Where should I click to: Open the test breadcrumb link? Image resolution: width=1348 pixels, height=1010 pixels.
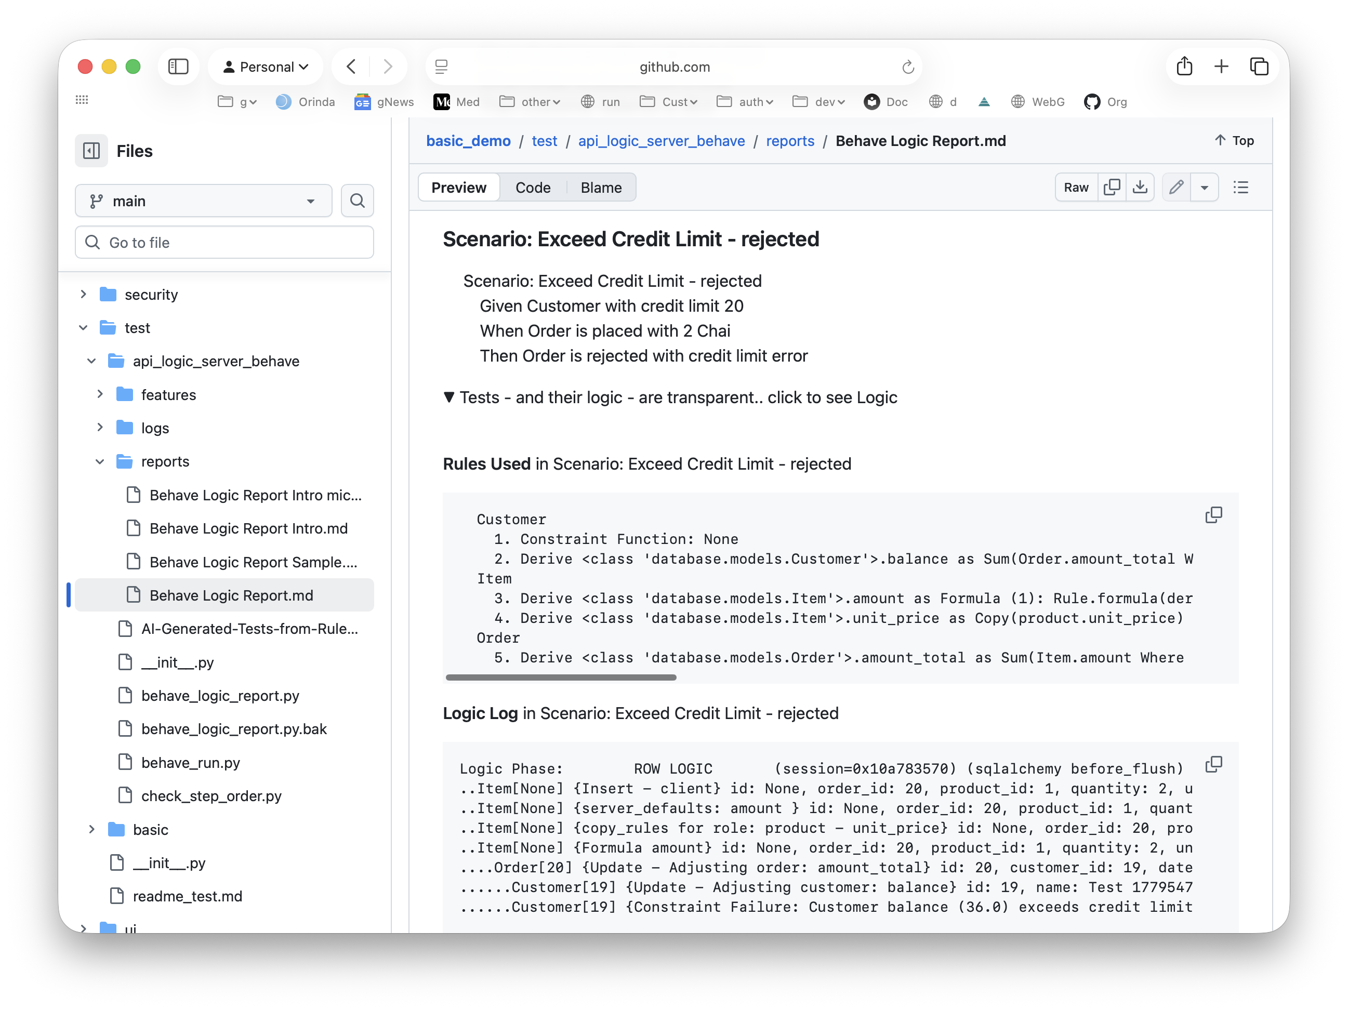(x=544, y=141)
